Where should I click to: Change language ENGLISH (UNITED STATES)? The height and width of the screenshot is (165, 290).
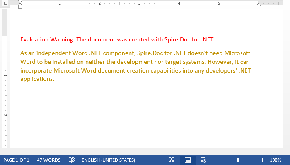109,160
